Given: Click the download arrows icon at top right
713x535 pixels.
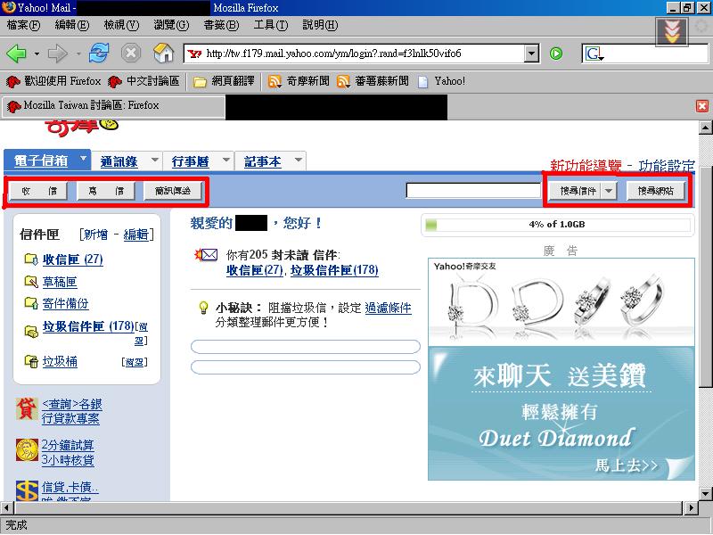Looking at the screenshot, I should (x=672, y=32).
